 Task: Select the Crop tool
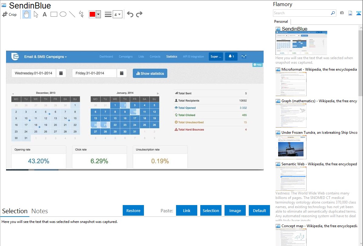[x=9, y=14]
